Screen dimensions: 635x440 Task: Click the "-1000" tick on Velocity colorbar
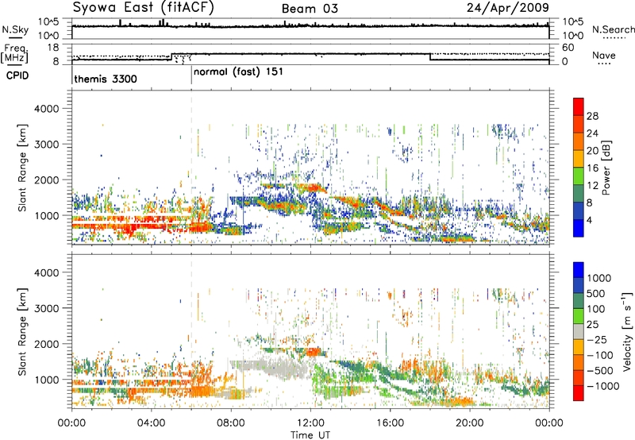603,386
